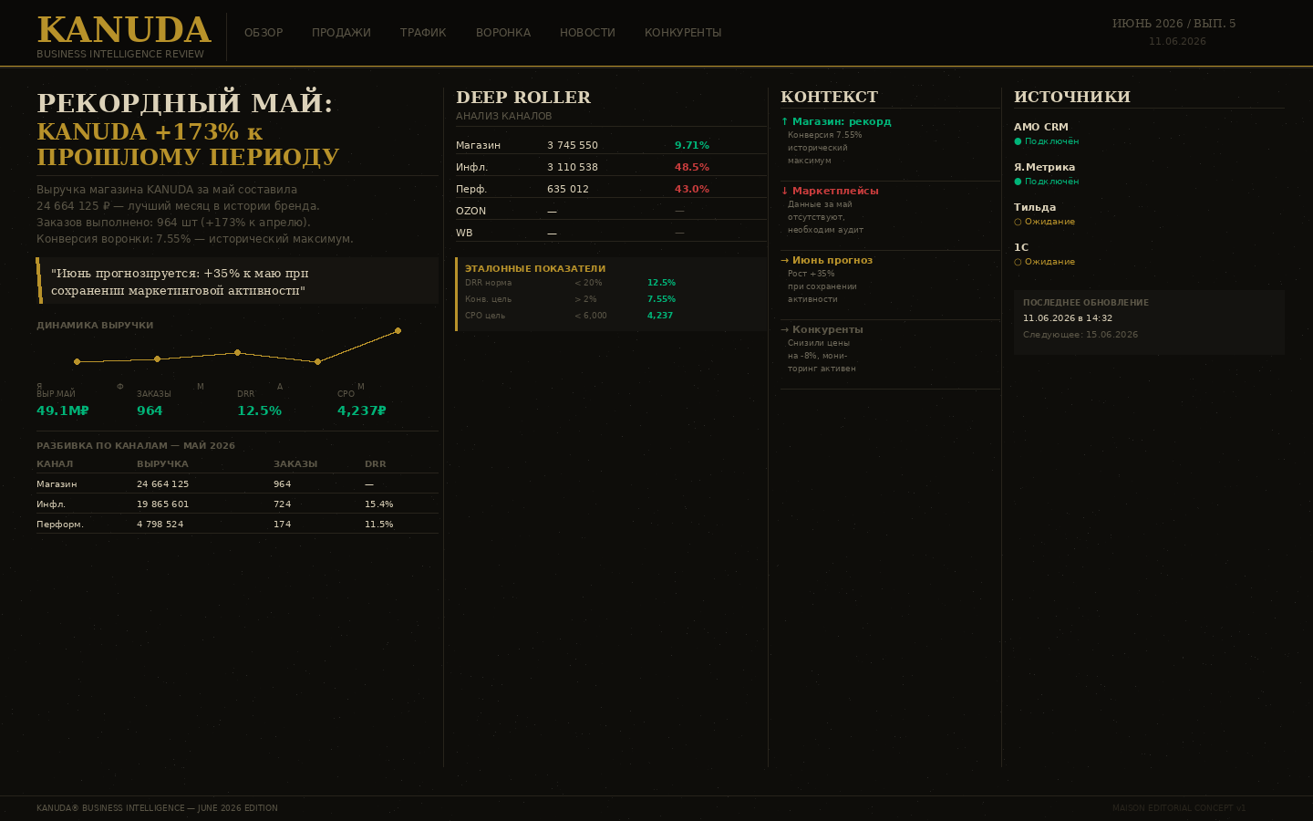Screen dimensions: 1313x821
Task: Click the quote block about the June forecast
Action: click(237, 280)
